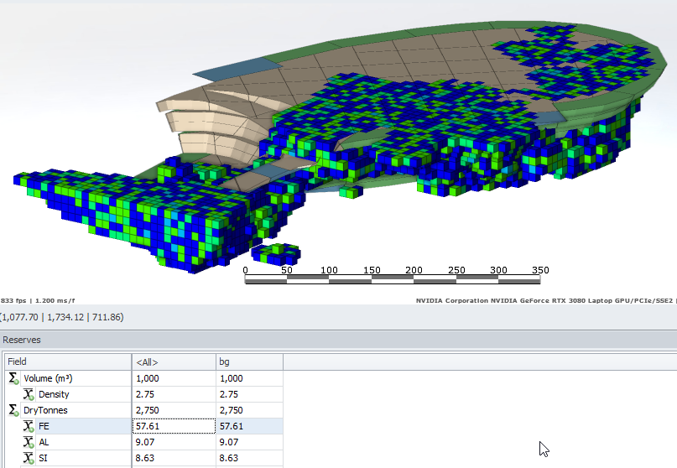Click the mean icon next to Density
The width and height of the screenshot is (677, 468).
point(29,394)
